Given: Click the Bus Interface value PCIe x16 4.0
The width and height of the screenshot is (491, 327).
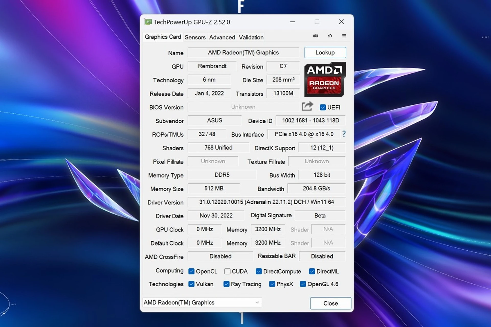Looking at the screenshot, I should (x=304, y=134).
